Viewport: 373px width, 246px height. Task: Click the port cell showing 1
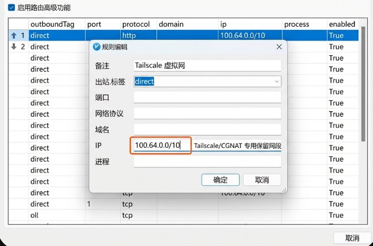(103, 204)
